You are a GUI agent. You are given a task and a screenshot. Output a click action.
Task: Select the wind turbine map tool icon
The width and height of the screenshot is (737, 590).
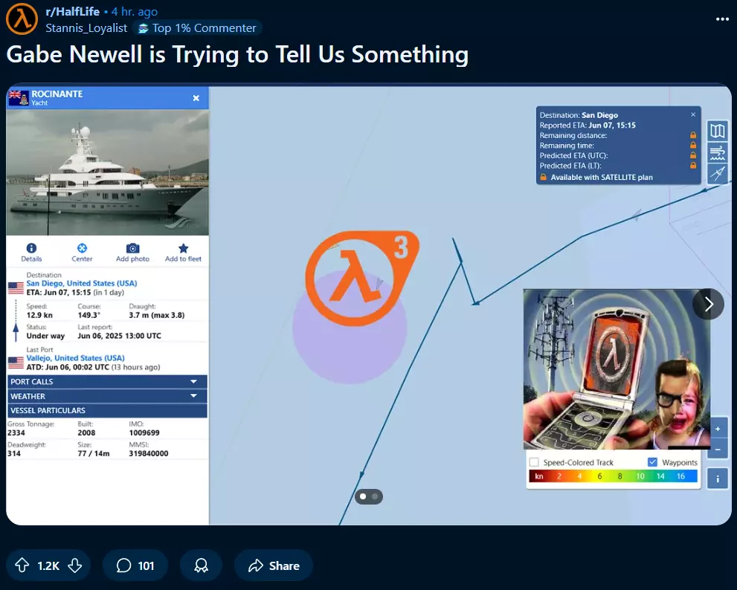pyautogui.click(x=717, y=174)
